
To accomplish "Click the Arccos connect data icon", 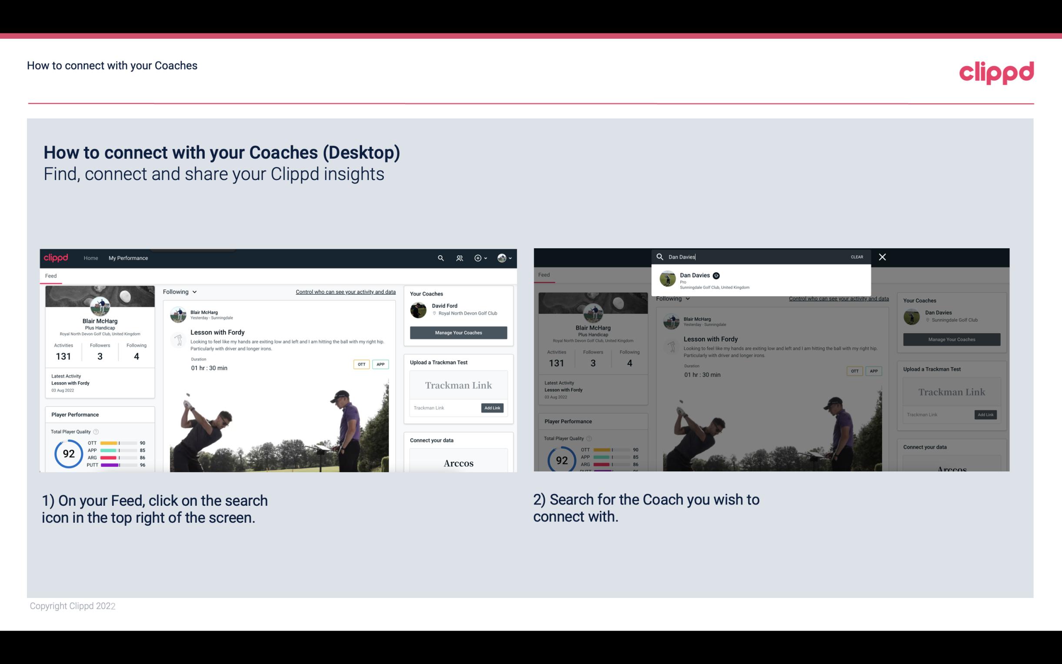I will point(458,463).
